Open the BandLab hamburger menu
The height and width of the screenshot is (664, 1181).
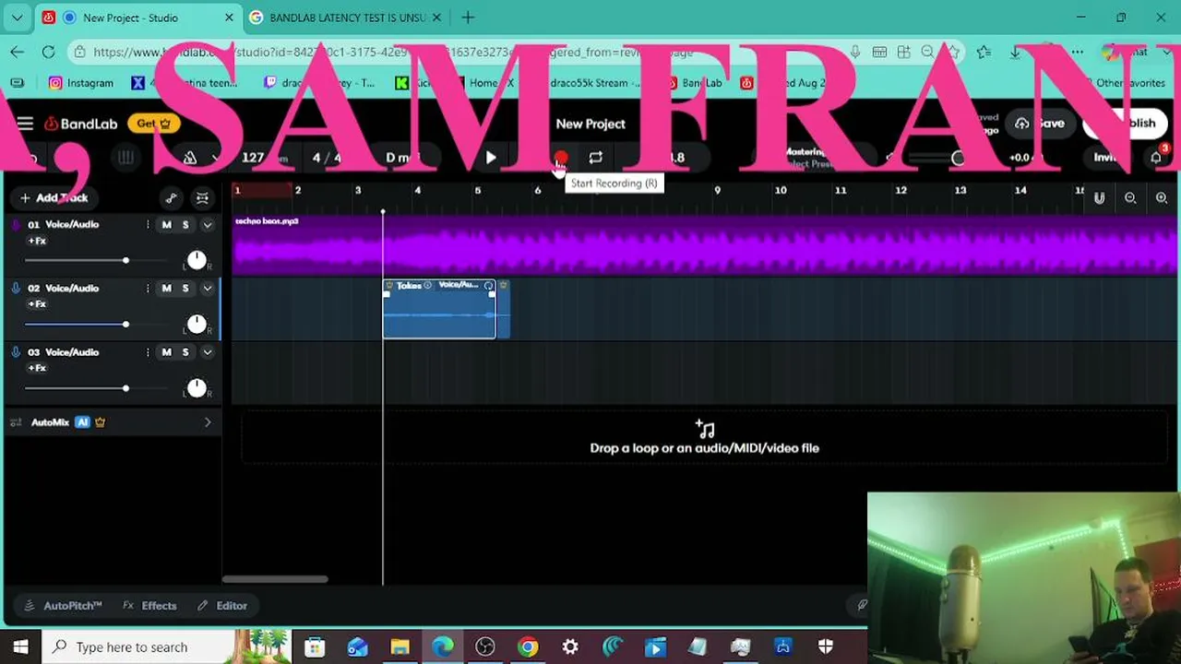[25, 124]
